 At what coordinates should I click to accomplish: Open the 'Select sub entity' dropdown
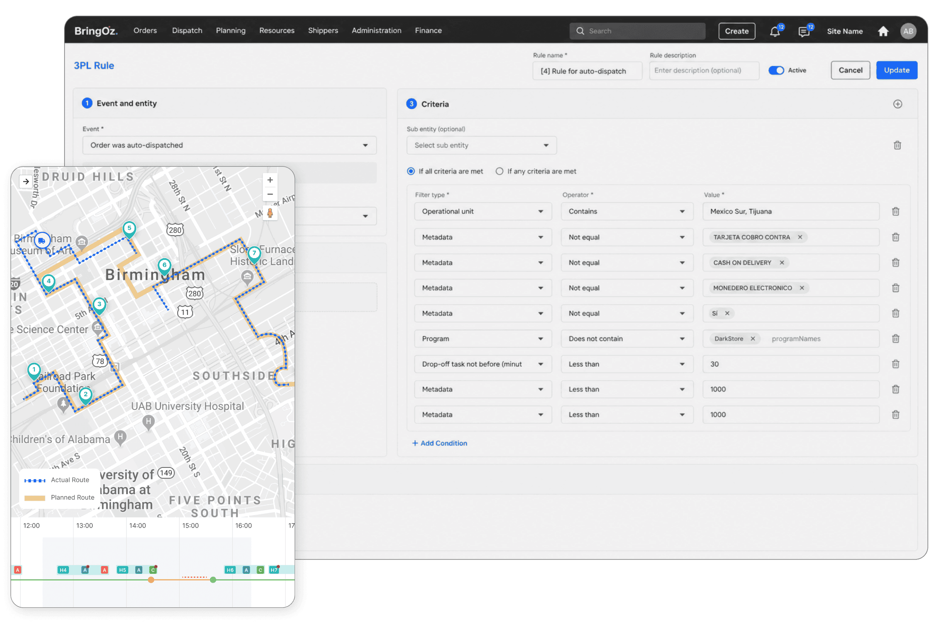coord(482,145)
